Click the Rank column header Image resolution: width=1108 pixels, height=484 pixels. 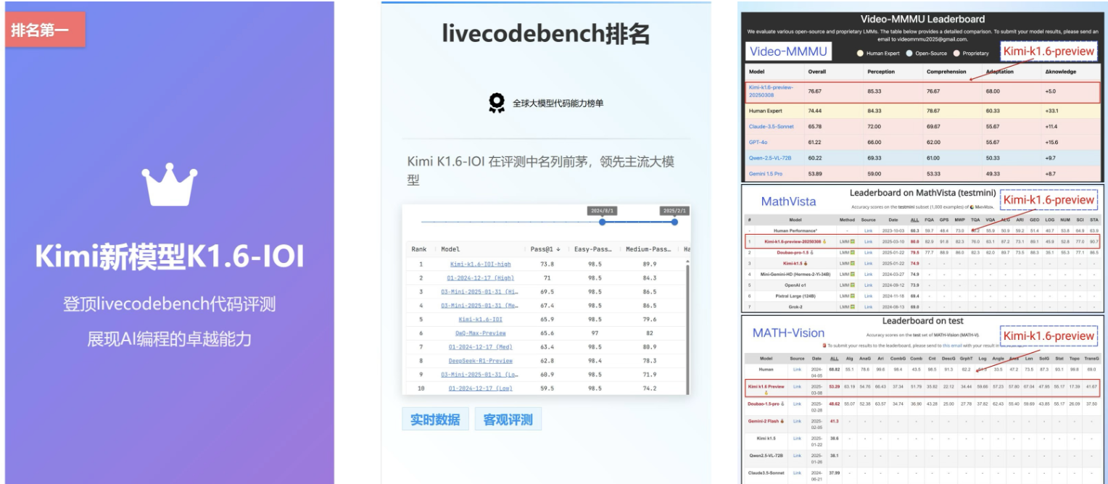coord(419,249)
